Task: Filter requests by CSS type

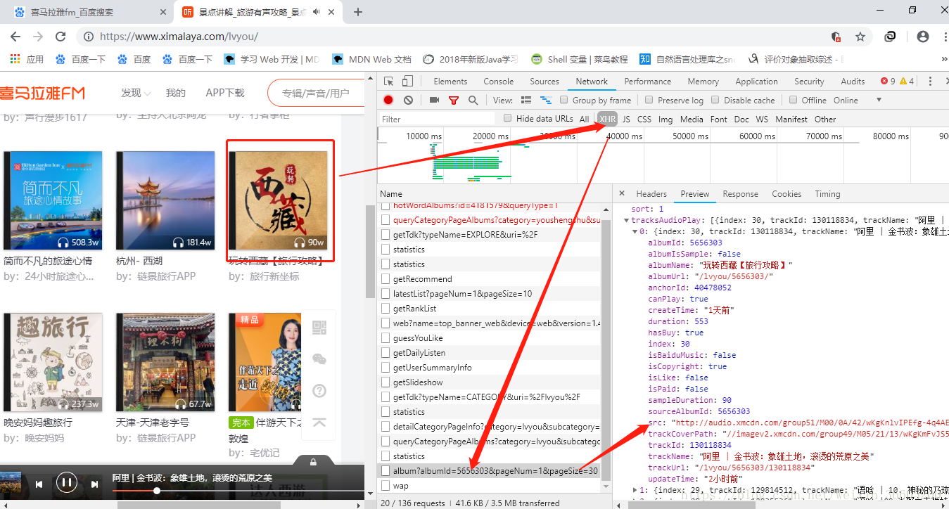Action: click(644, 120)
